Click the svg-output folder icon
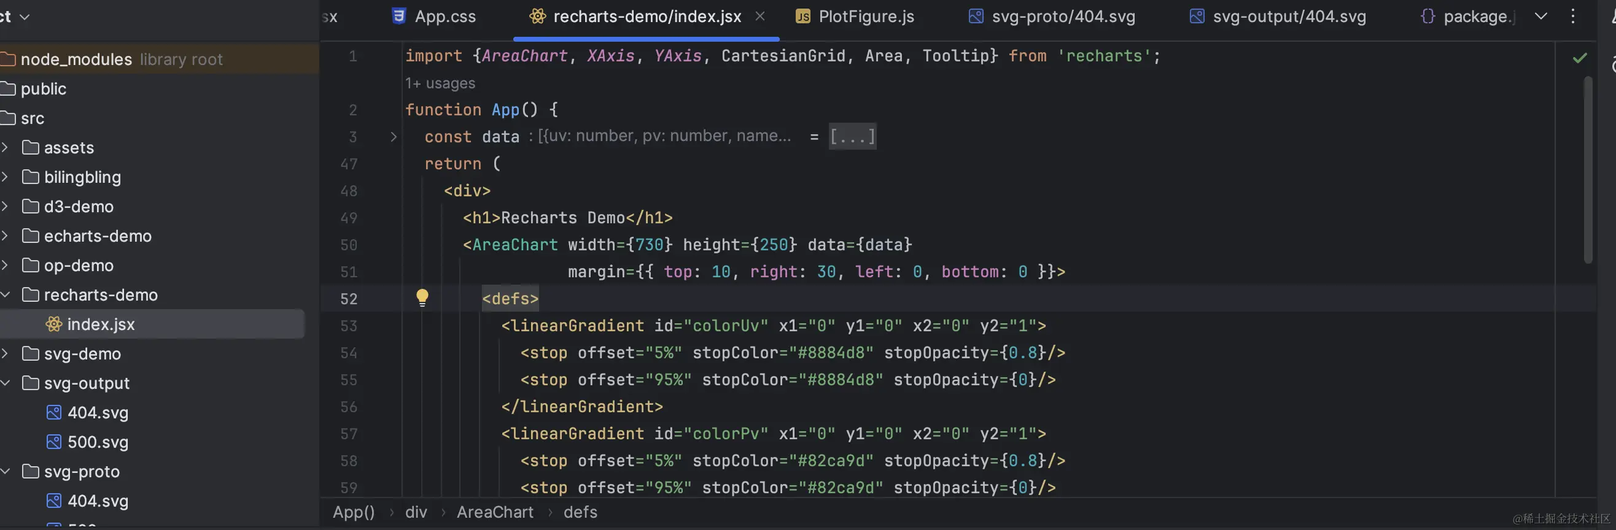The image size is (1616, 530). click(x=31, y=383)
